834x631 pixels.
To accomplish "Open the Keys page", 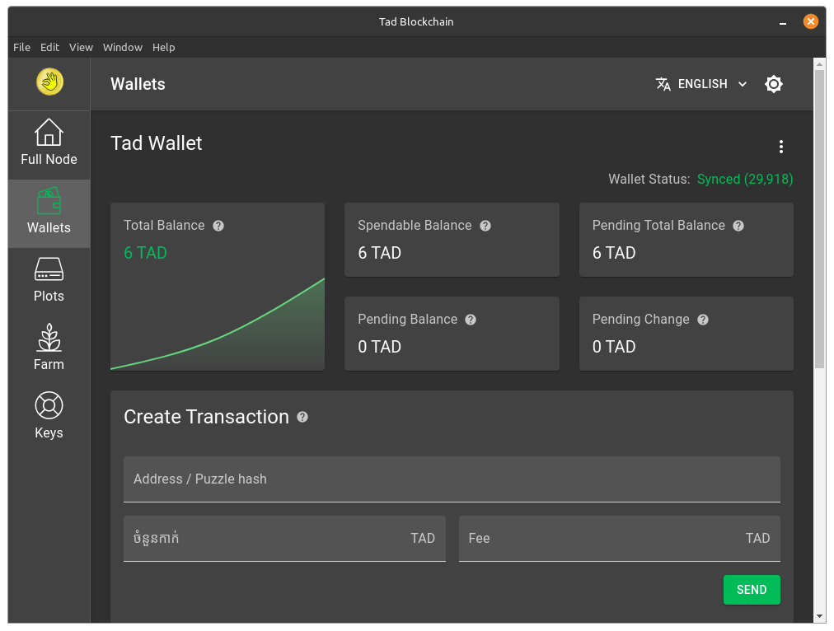I will (x=49, y=418).
